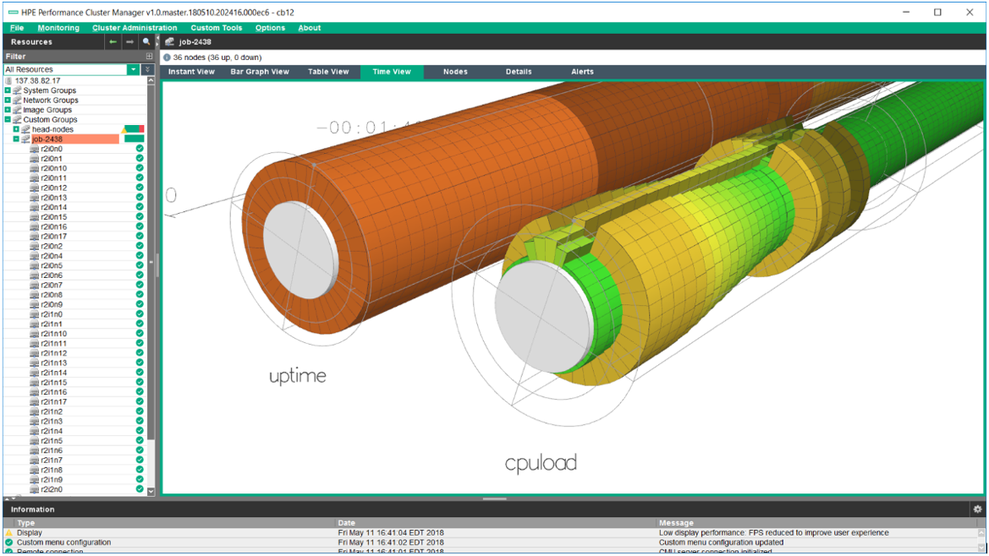Switch to the Instant View tab
Image resolution: width=989 pixels, height=556 pixels.
(x=191, y=72)
